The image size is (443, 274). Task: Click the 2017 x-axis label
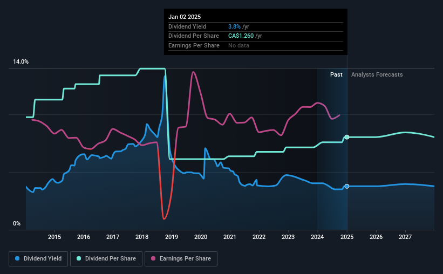click(x=113, y=237)
